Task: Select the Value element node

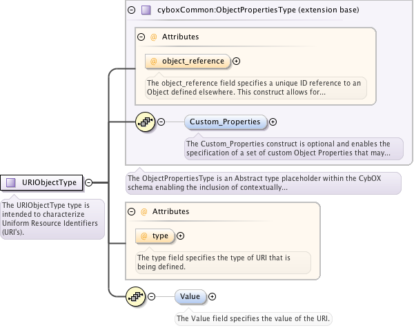Action: click(x=190, y=297)
